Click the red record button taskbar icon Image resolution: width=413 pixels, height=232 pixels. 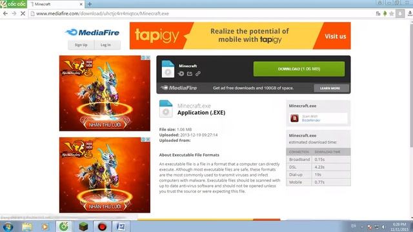pos(102,226)
